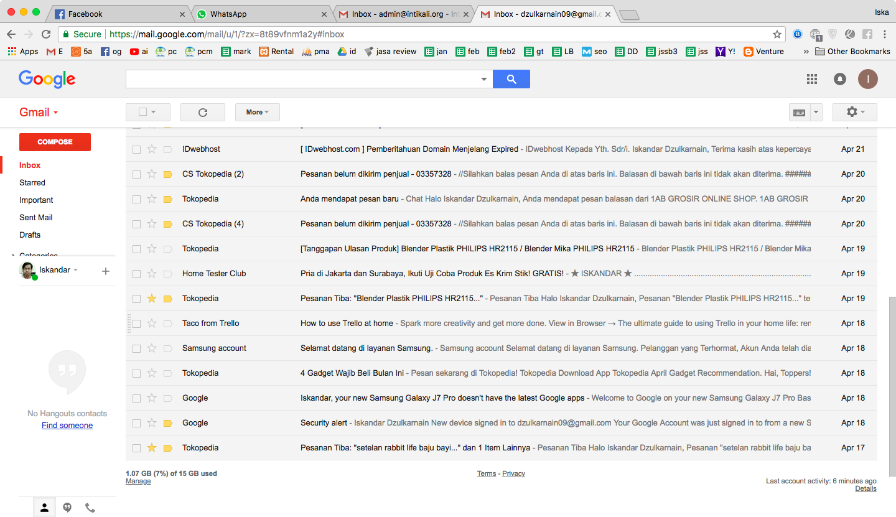
Task: Click the Chrome address bar URL
Action: (227, 34)
